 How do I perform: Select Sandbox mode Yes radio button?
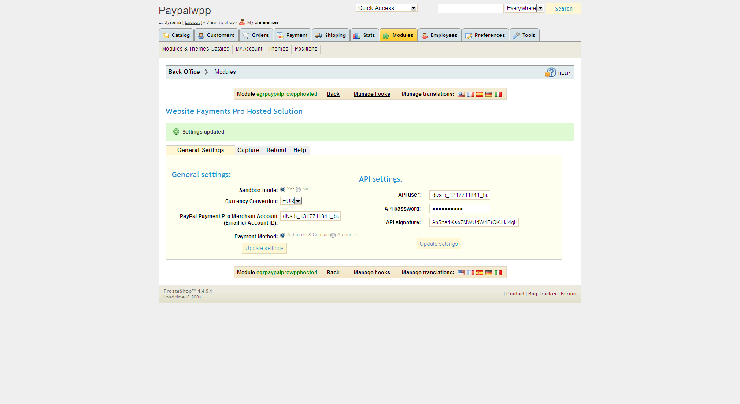[x=283, y=189]
